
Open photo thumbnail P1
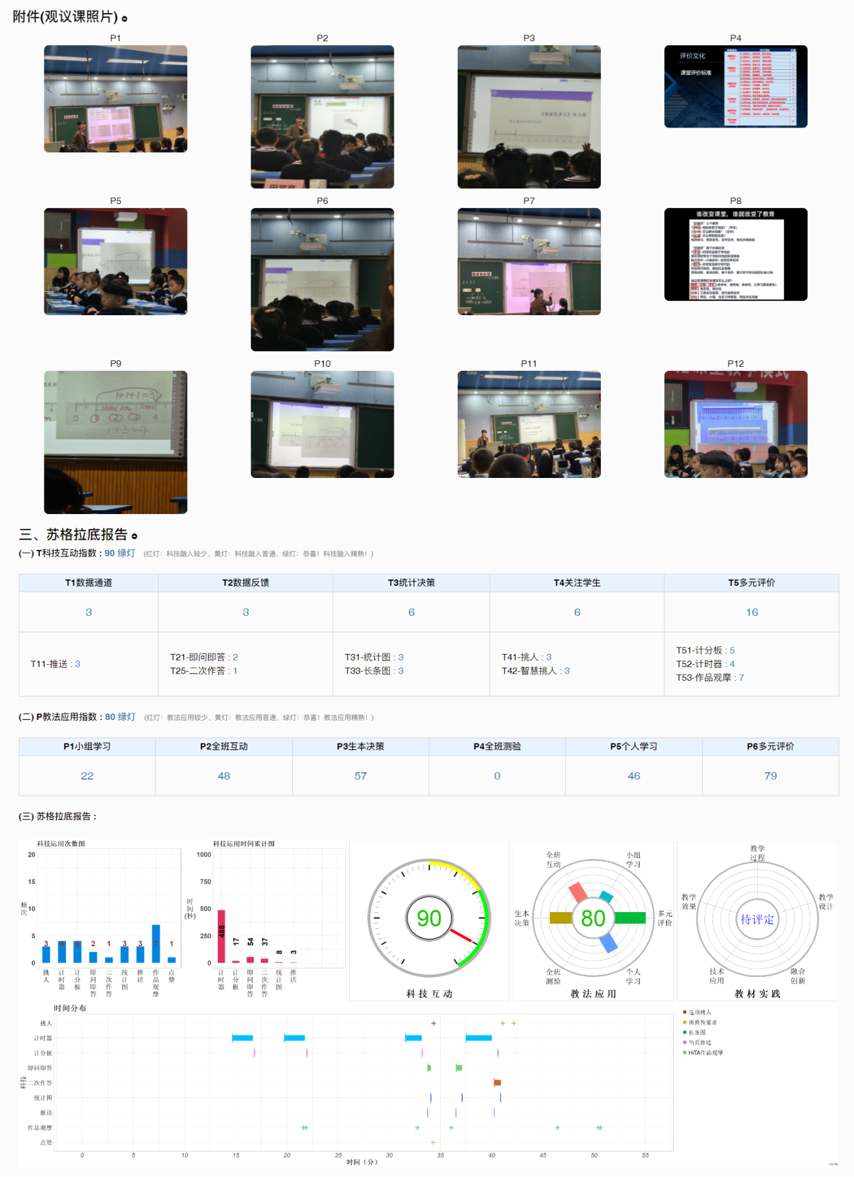116,99
